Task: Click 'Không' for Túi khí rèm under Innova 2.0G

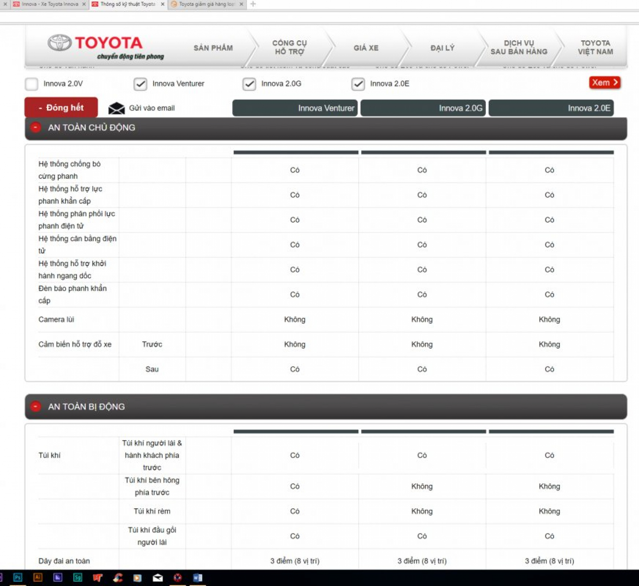Action: (422, 511)
